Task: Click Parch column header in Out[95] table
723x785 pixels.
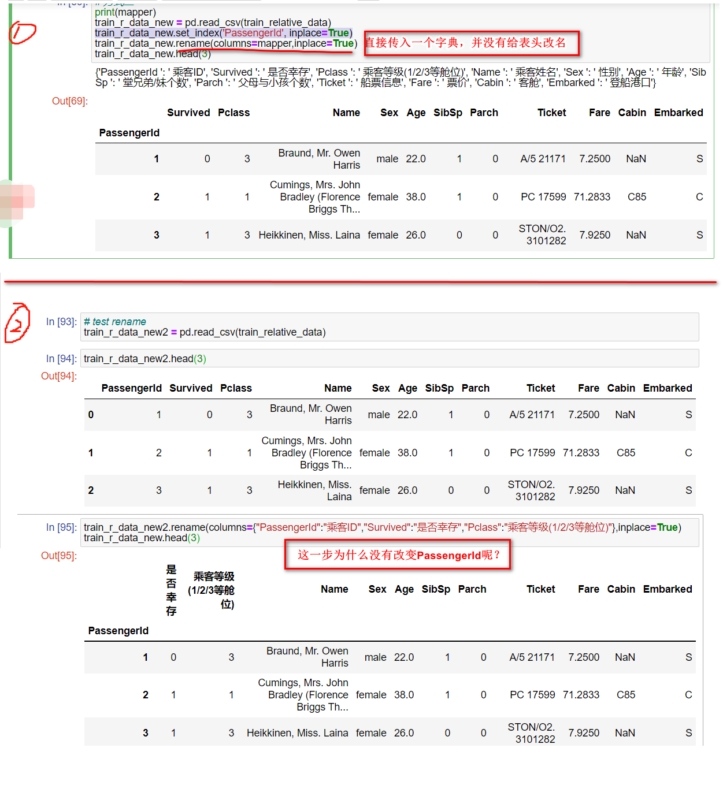Action: (x=472, y=589)
